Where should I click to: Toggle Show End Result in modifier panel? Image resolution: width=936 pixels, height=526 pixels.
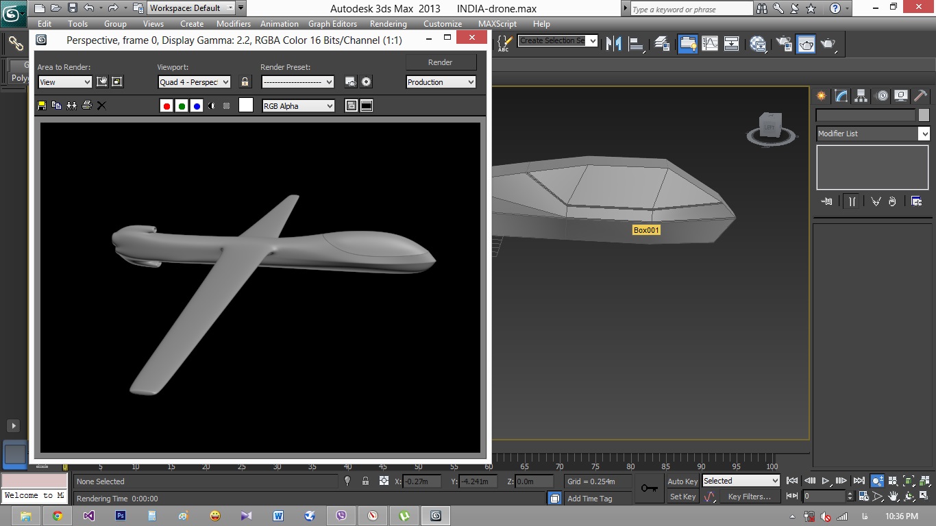(x=851, y=201)
